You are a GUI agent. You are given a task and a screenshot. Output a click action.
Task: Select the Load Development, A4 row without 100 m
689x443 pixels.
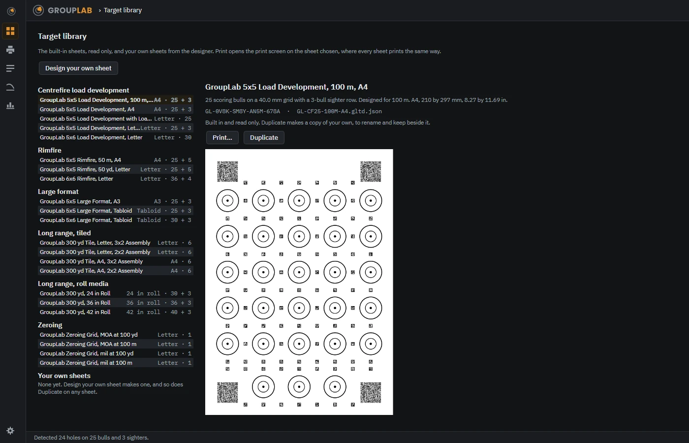(x=116, y=109)
